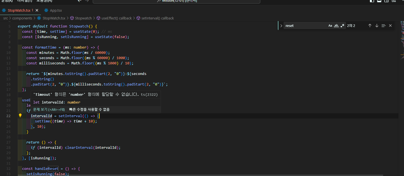Image resolution: width=404 pixels, height=176 pixels.
Task: Go to previous find match
Action: (370, 26)
